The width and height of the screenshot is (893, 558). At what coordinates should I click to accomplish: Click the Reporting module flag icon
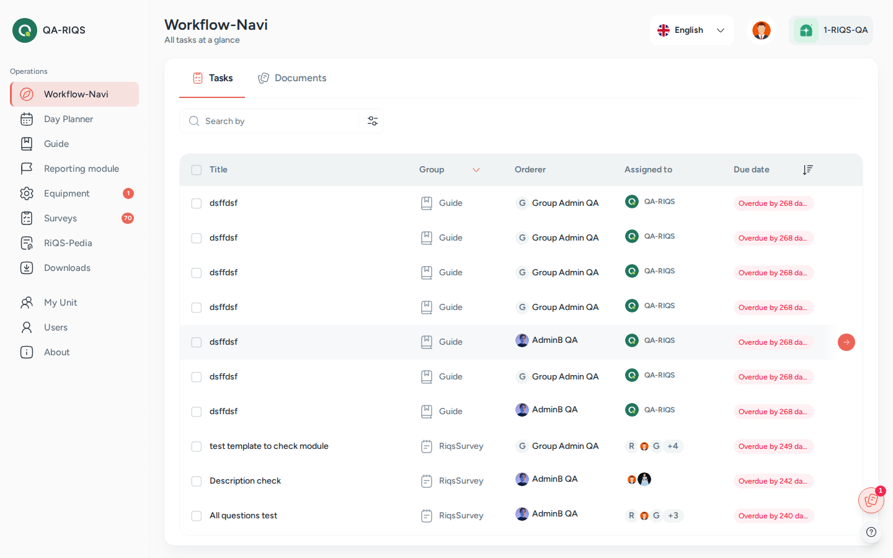click(x=27, y=169)
